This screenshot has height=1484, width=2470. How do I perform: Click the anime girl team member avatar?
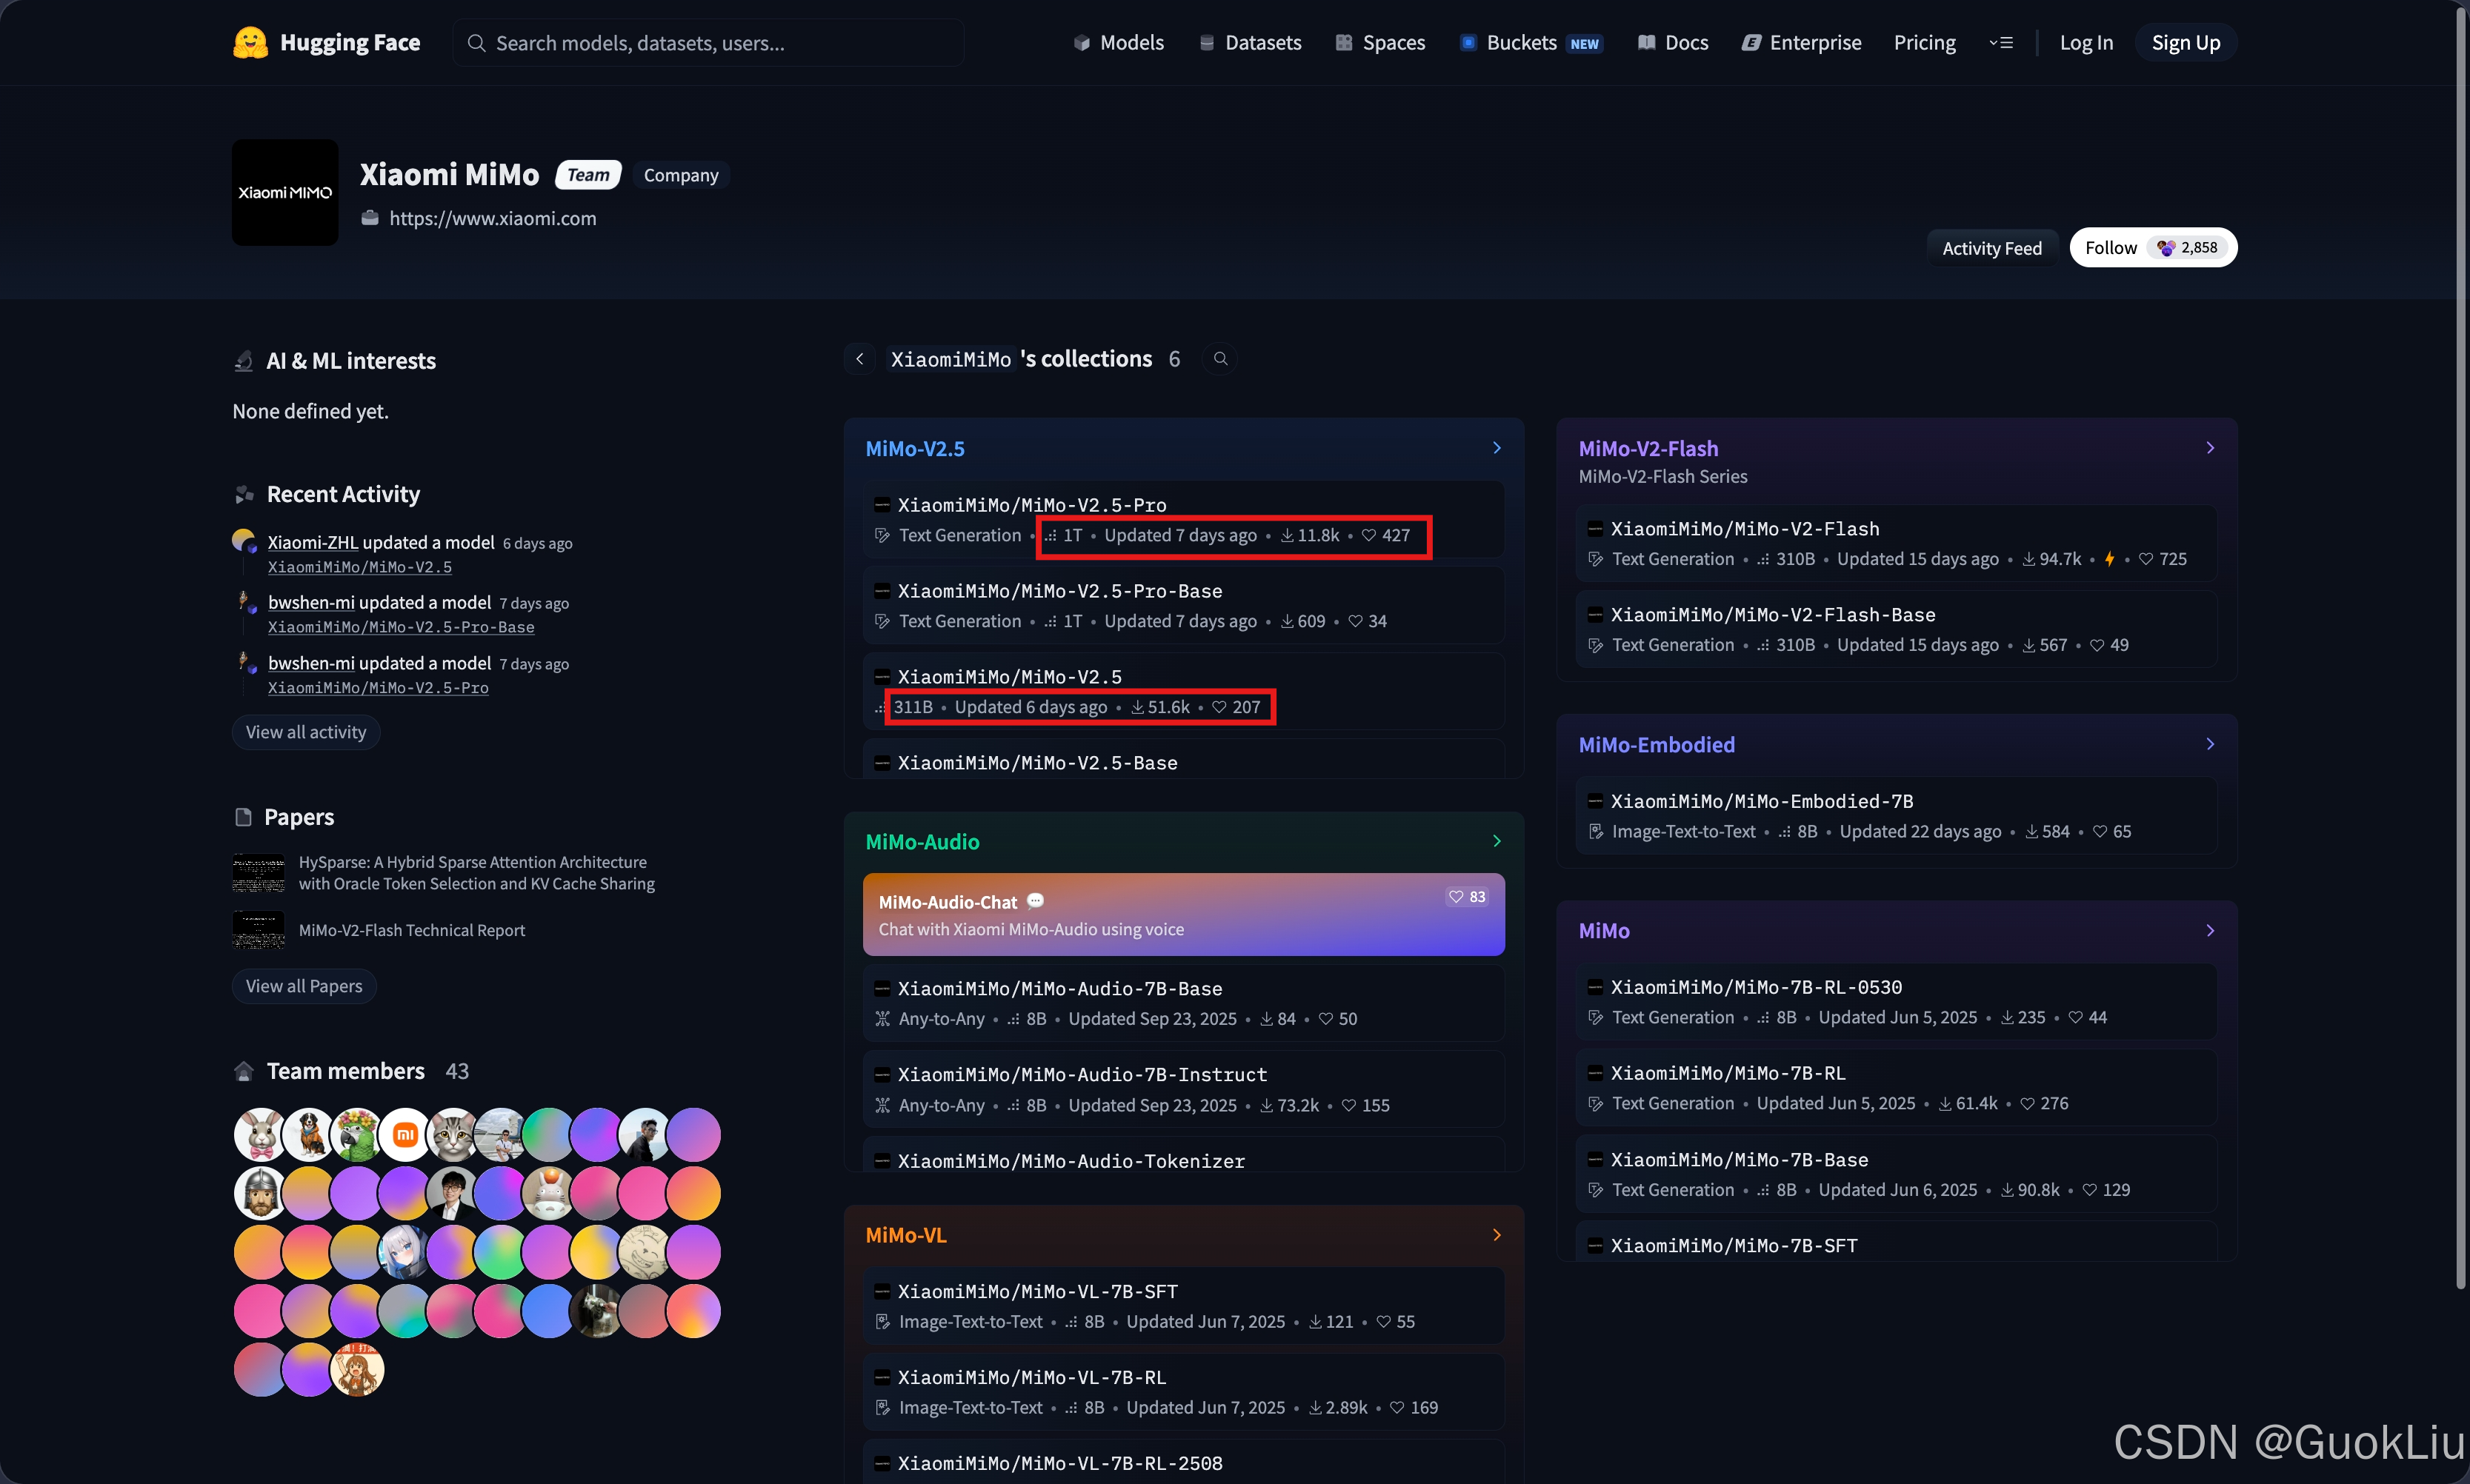pyautogui.click(x=405, y=1251)
